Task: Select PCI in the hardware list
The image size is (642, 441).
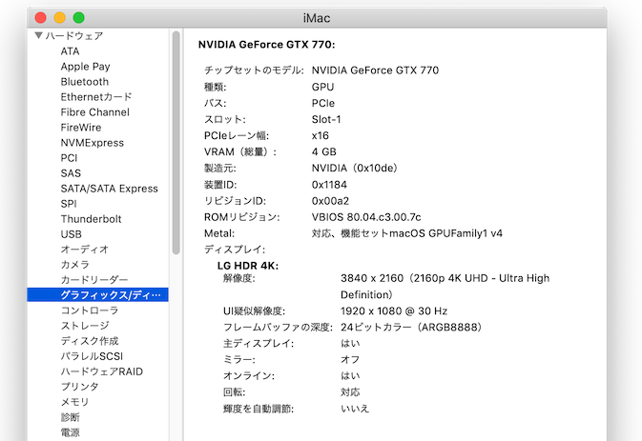Action: (x=69, y=158)
